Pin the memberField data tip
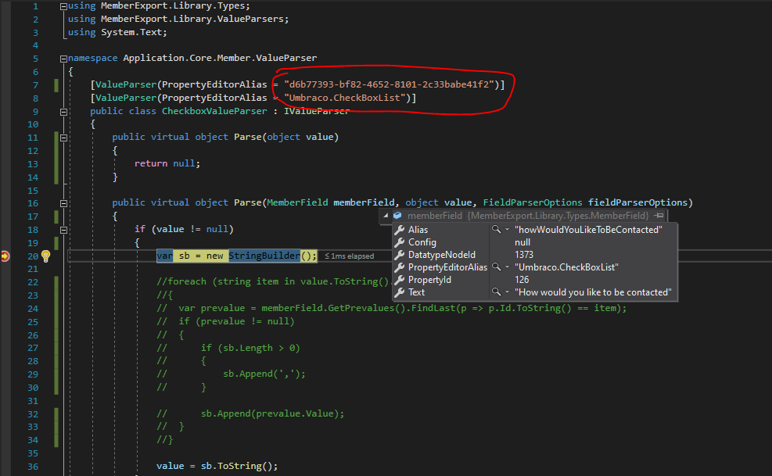 point(659,216)
